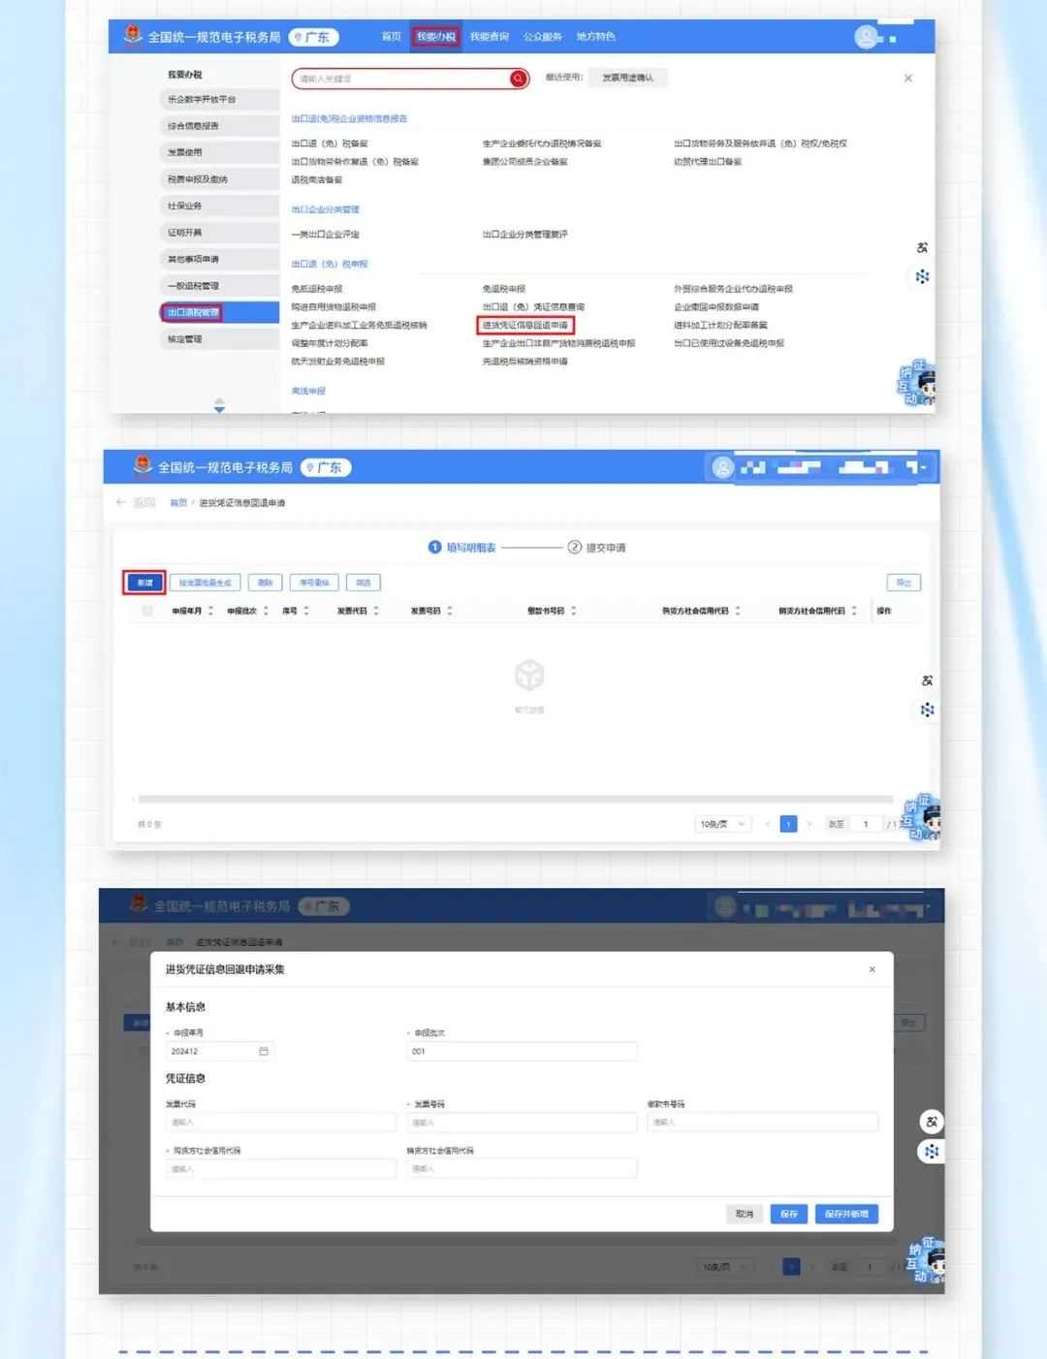Screen dimensions: 1047x1359
Task: Click the 发票号码 input field in dialog
Action: 522,1122
